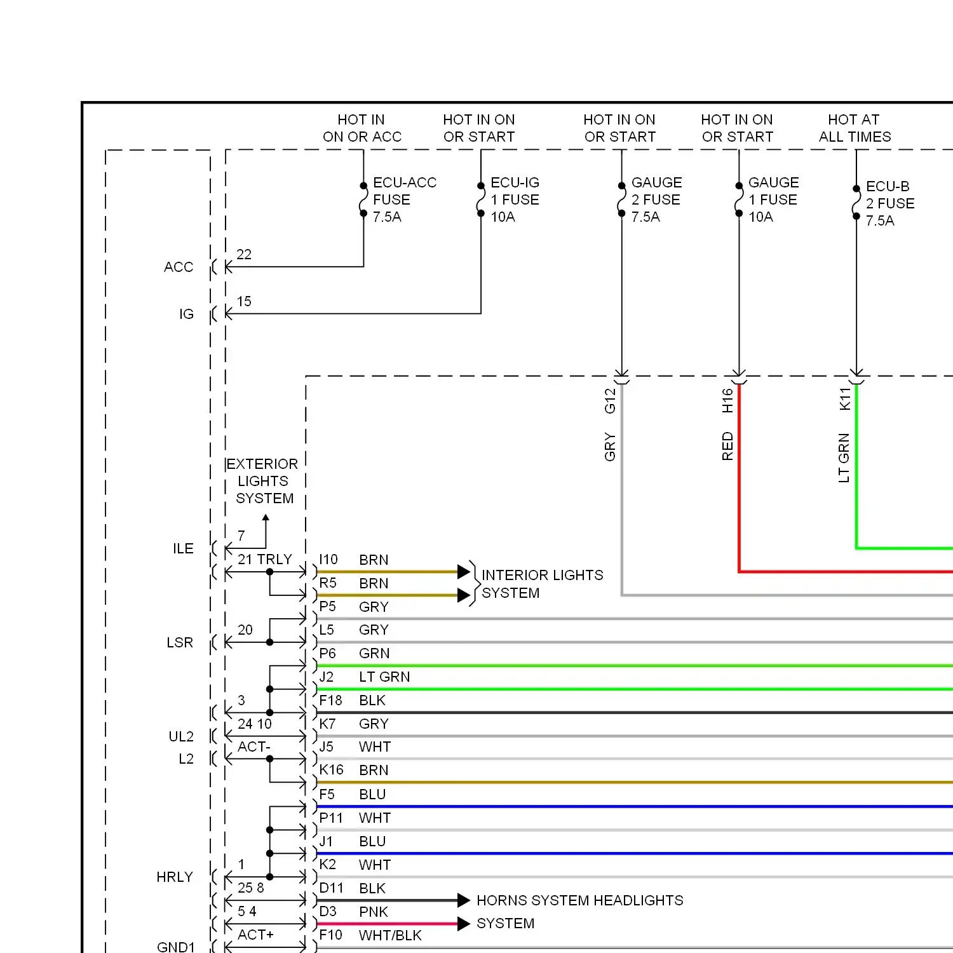Screen dimensions: 953x953
Task: Select the GND1 terminal label
Action: click(176, 947)
